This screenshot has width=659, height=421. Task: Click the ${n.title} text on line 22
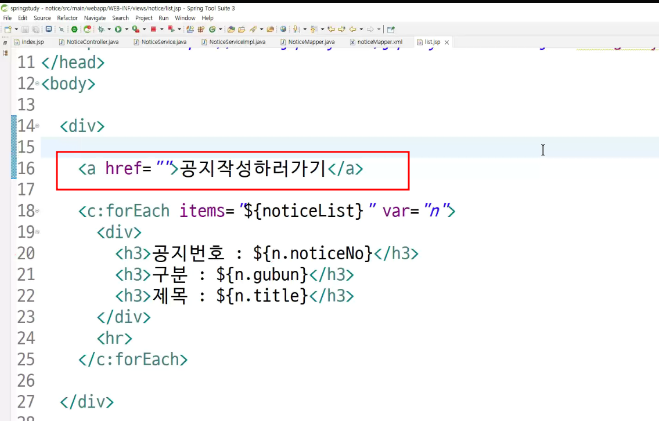(x=262, y=296)
